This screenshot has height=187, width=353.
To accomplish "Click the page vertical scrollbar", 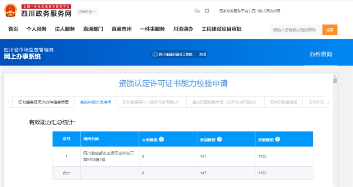I will pos(335,132).
